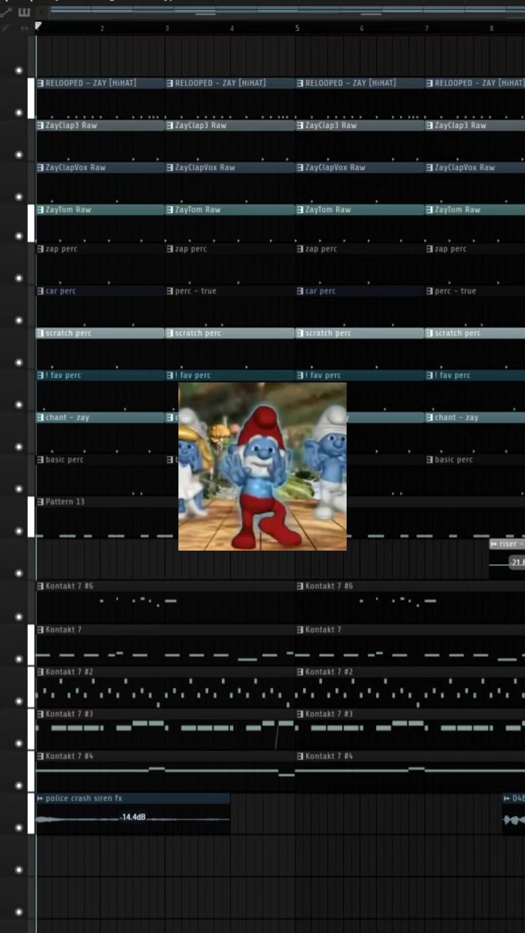Open clip menu of ZayClapVox Raw clip at bar 1
Screen dimensions: 525x933
40,168
